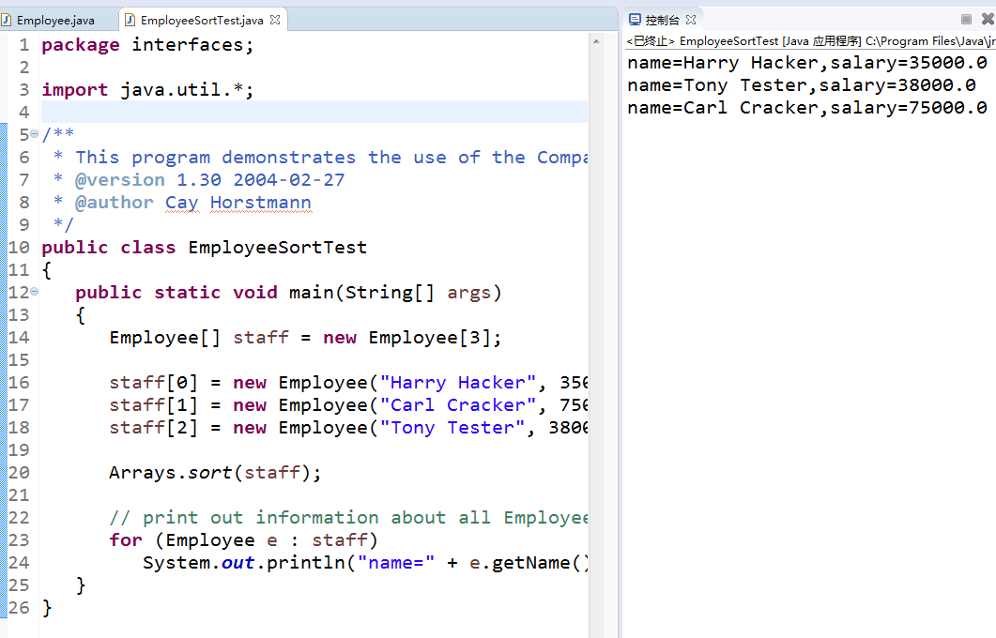
Task: Click class name 'EmployeeSortTest' on line 10
Action: click(x=278, y=248)
